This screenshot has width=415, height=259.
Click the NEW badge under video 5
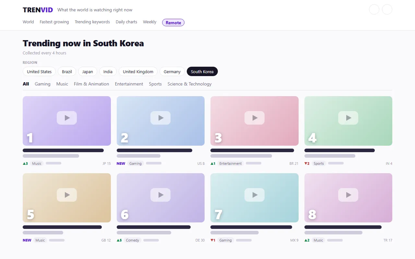[27, 240]
